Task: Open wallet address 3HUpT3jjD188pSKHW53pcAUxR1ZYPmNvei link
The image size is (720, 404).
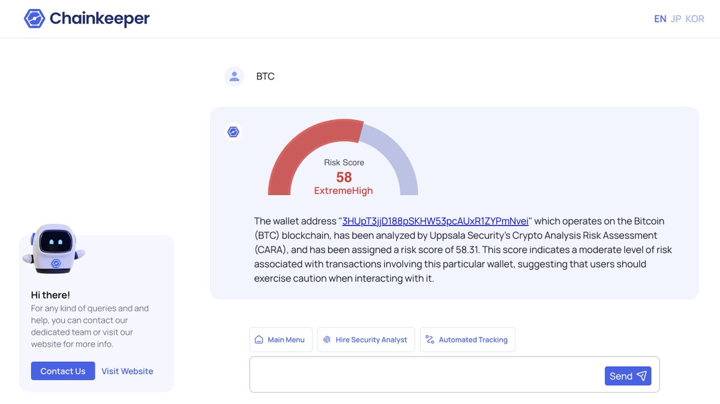Action: (x=435, y=221)
